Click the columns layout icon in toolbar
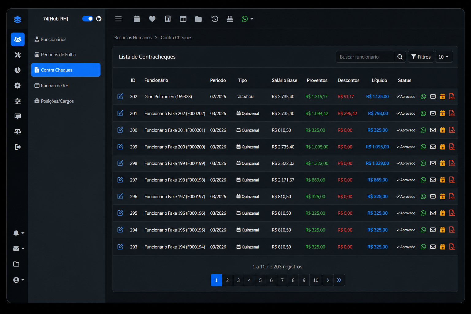Image resolution: width=471 pixels, height=314 pixels. 183,19
